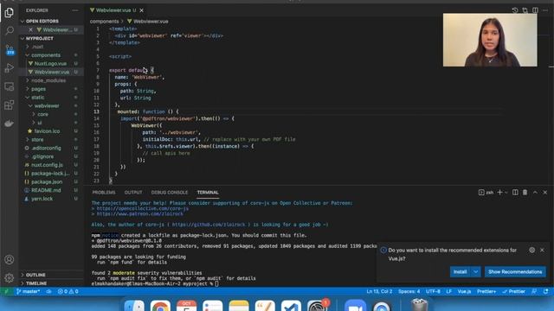This screenshot has height=311, width=554.
Task: Close the terminal panel
Action: pyautogui.click(x=544, y=192)
